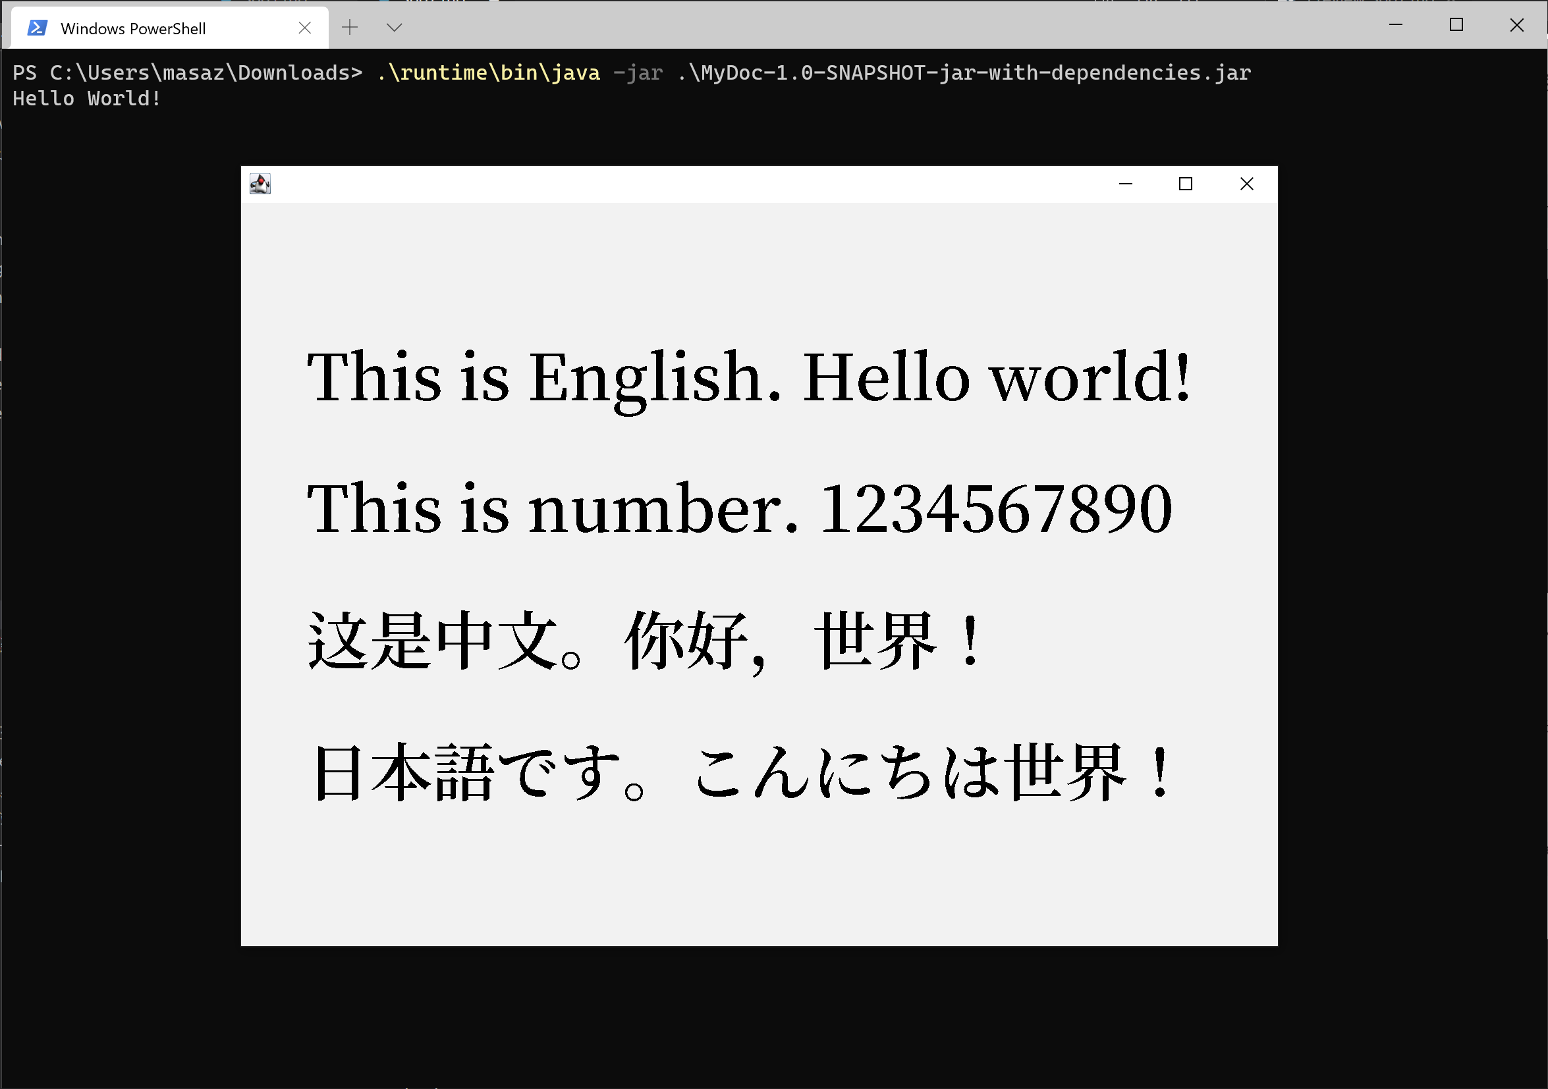The height and width of the screenshot is (1089, 1548).
Task: Maximize the Java application window
Action: 1185,183
